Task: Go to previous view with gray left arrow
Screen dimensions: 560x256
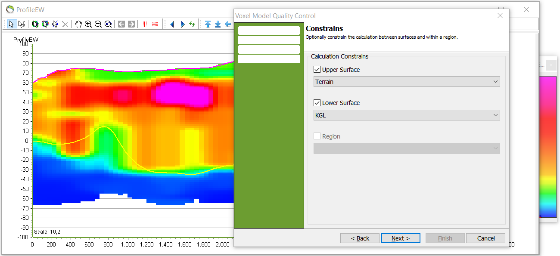Action: (121, 24)
